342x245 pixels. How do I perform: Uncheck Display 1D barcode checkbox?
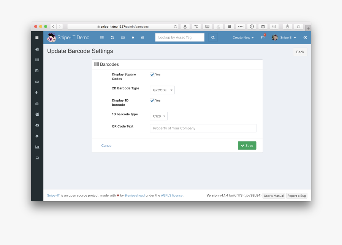[152, 101]
